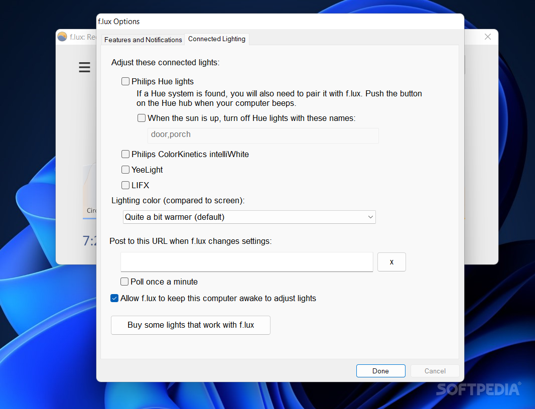The width and height of the screenshot is (535, 409).
Task: Enable Philips ColorKinetics intelliWhite
Action: coord(125,154)
